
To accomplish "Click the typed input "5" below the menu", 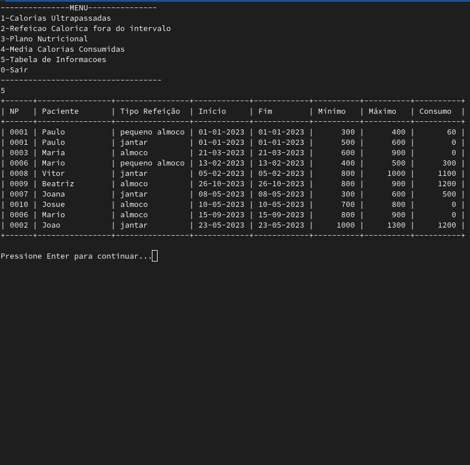I will (x=3, y=91).
